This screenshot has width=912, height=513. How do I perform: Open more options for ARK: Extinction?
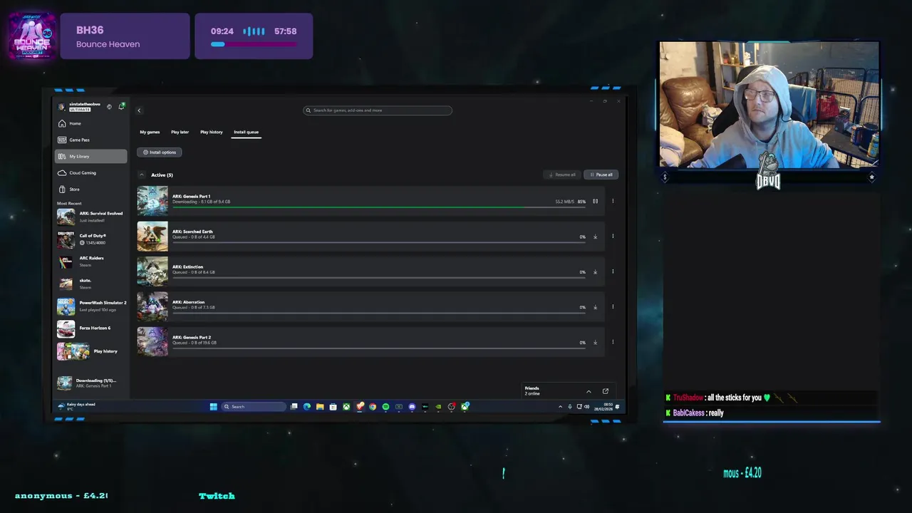[x=613, y=271]
